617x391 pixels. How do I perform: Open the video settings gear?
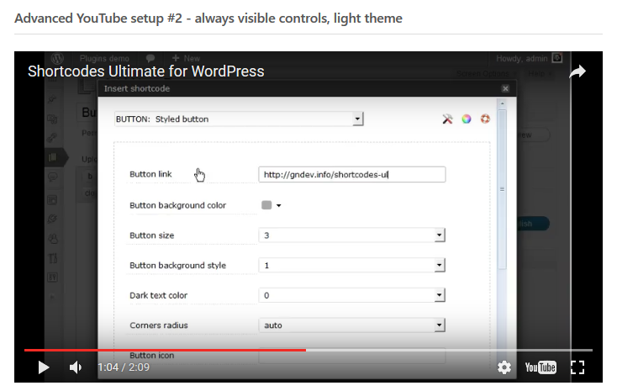coord(504,367)
